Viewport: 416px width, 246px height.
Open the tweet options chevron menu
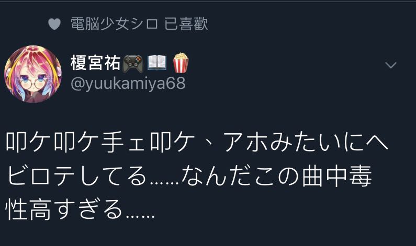pyautogui.click(x=390, y=65)
